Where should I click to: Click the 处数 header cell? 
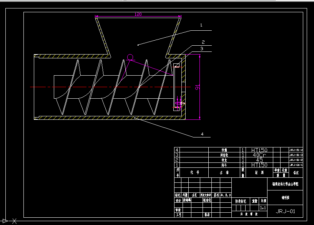click(x=185, y=195)
